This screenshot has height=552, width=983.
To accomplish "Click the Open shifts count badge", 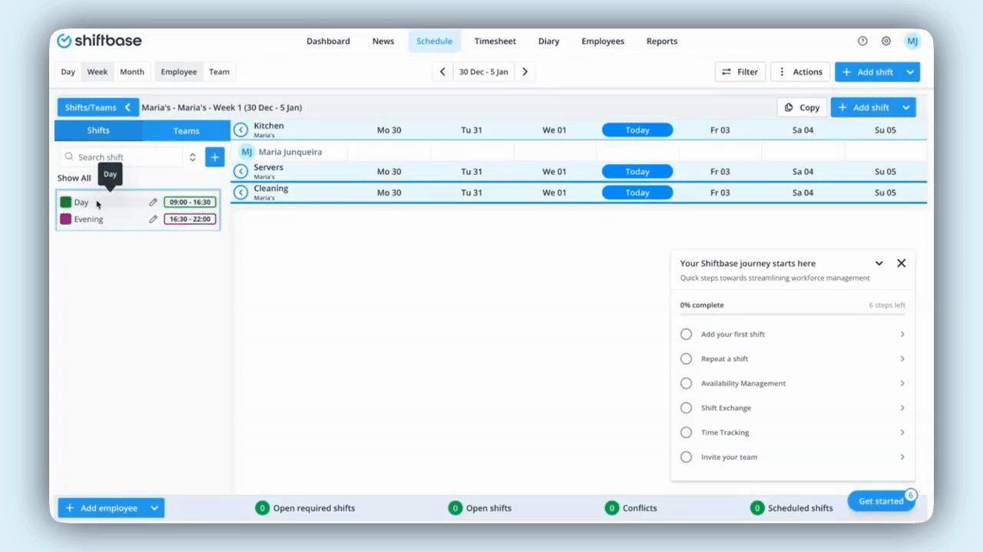I will pos(455,508).
